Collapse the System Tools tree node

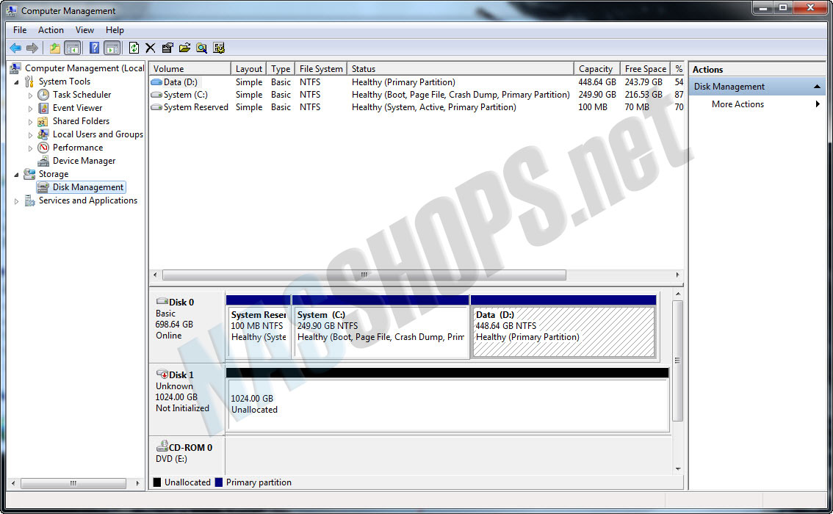16,82
